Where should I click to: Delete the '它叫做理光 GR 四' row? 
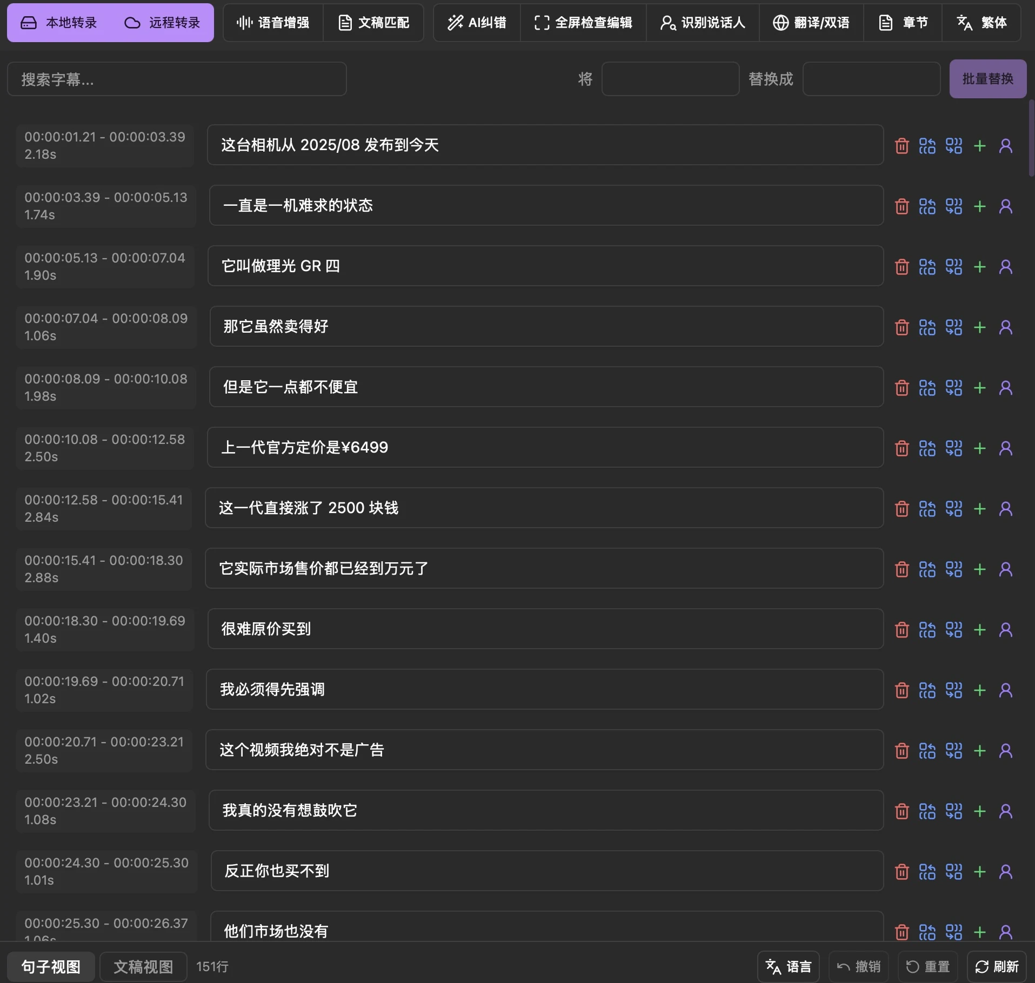[x=902, y=267]
